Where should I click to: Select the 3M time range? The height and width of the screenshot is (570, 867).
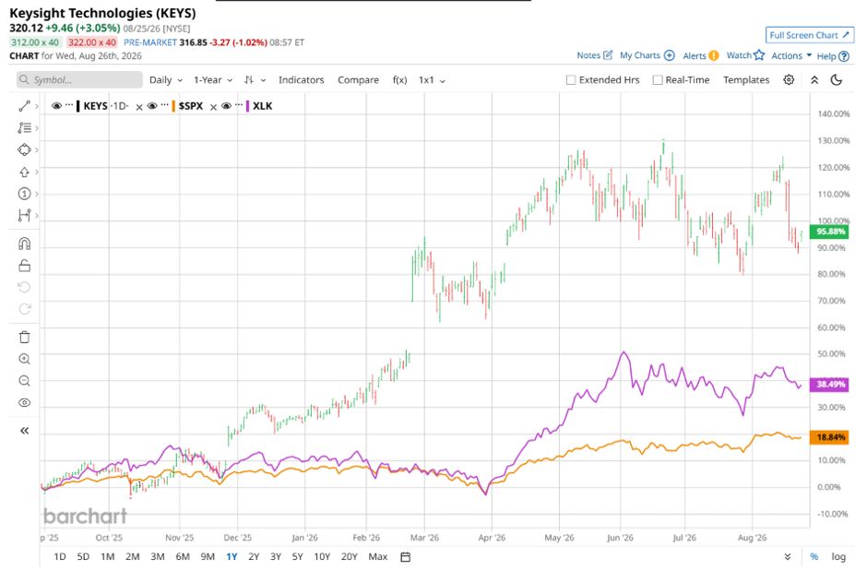[x=158, y=557]
